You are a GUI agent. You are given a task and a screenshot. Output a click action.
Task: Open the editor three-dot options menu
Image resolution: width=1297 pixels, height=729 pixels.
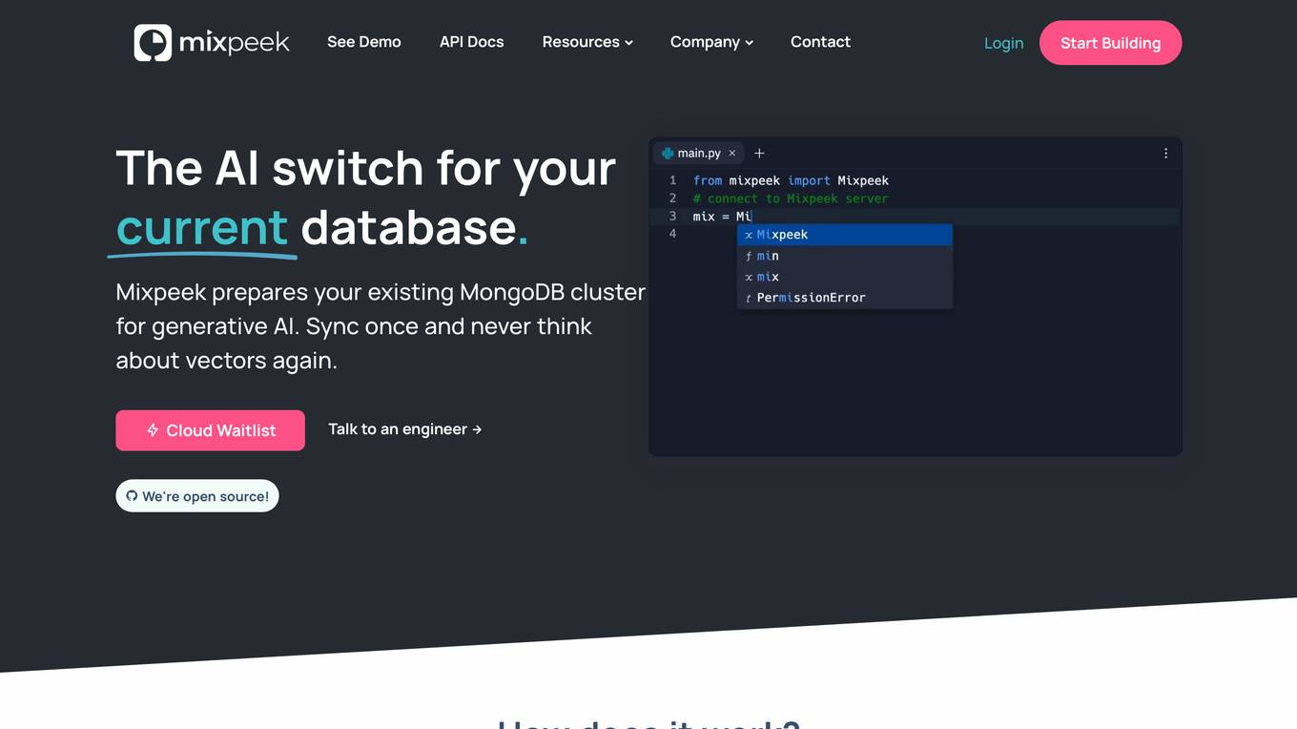pos(1165,153)
